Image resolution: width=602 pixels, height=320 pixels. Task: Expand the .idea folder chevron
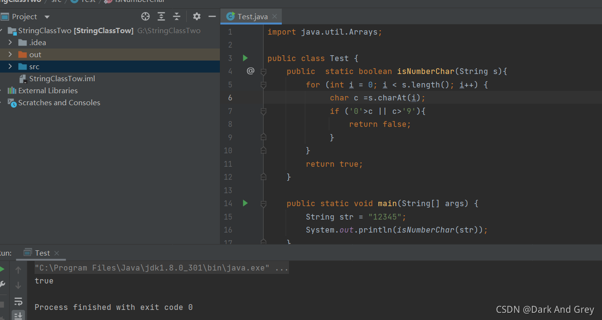pyautogui.click(x=10, y=42)
